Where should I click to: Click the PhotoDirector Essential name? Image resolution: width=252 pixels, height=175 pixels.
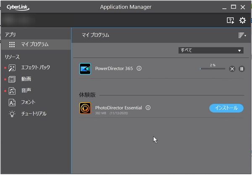pyautogui.click(x=118, y=108)
